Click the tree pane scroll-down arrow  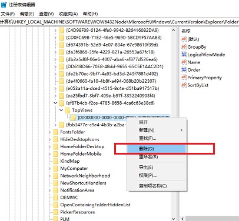point(173,219)
